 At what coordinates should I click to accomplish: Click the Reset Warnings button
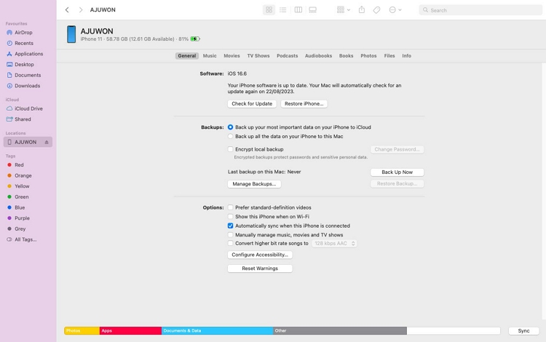[x=260, y=269]
